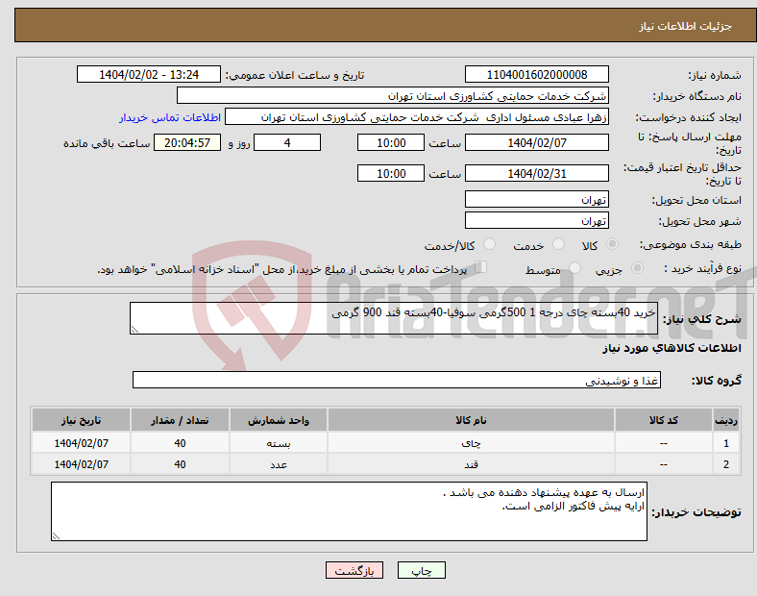Viewport: 757px width, 596px height.
Task: Click the قند item name cell
Action: pos(471,464)
